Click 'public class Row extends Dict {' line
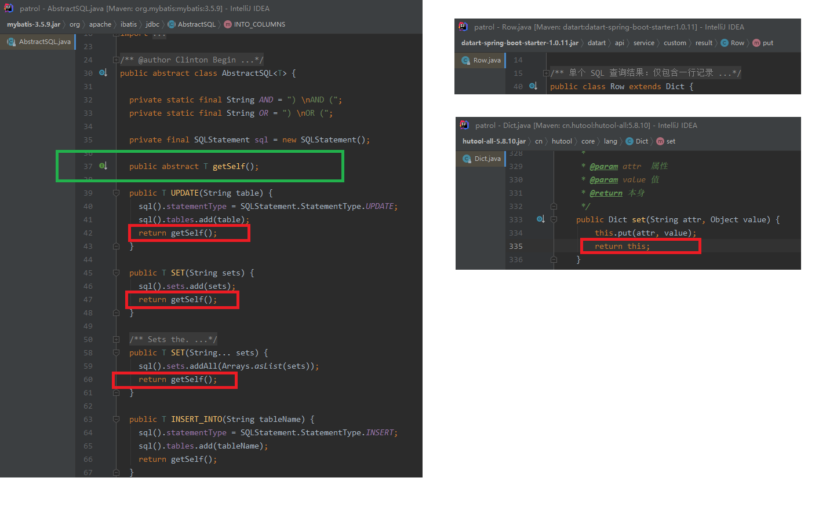The height and width of the screenshot is (507, 837). (x=622, y=86)
